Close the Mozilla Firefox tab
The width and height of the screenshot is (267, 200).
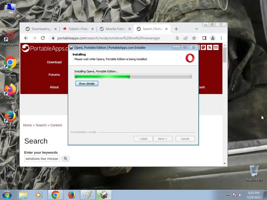[x=130, y=29]
